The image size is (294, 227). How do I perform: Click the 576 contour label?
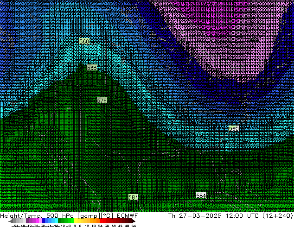(102, 101)
